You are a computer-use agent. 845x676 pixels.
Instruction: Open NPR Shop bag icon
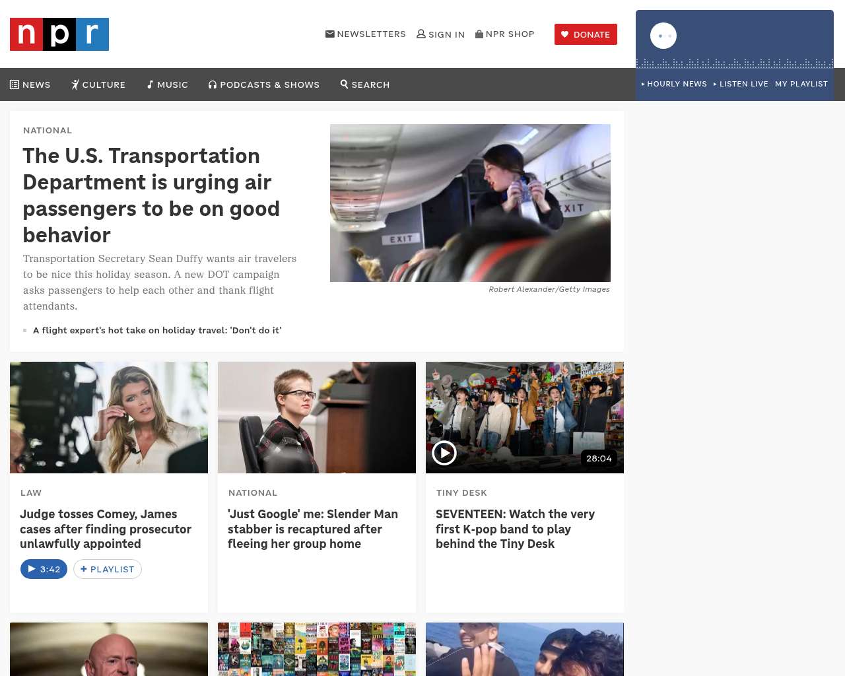click(479, 34)
